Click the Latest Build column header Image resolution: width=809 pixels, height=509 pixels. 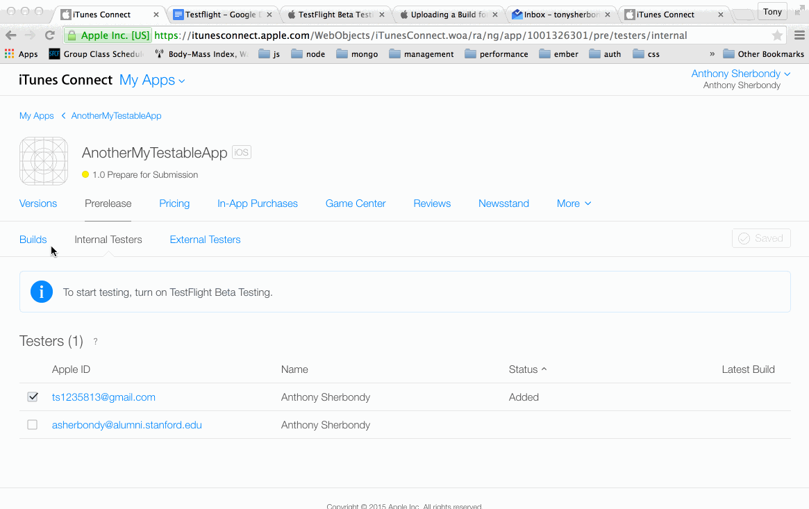coord(748,369)
